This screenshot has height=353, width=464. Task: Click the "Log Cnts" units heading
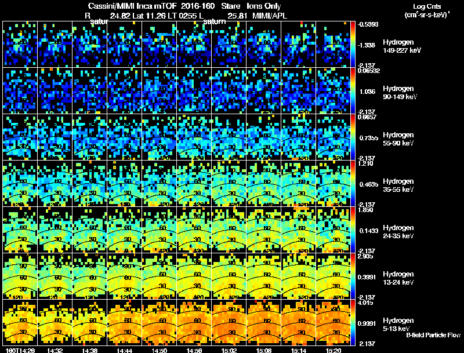pos(427,6)
